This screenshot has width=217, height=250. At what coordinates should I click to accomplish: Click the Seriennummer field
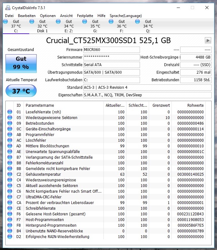tap(112, 57)
